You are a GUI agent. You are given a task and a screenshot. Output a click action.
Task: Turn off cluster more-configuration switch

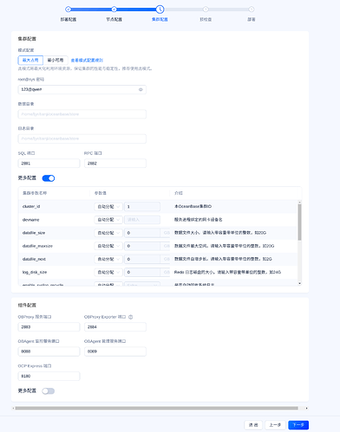(x=49, y=178)
